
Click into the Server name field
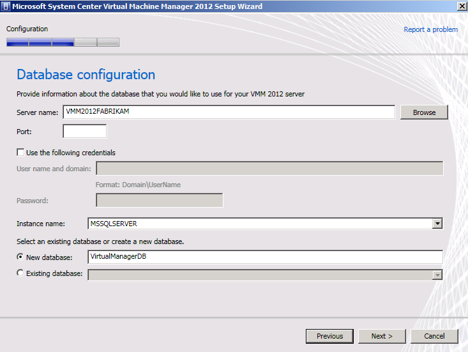[x=229, y=112]
